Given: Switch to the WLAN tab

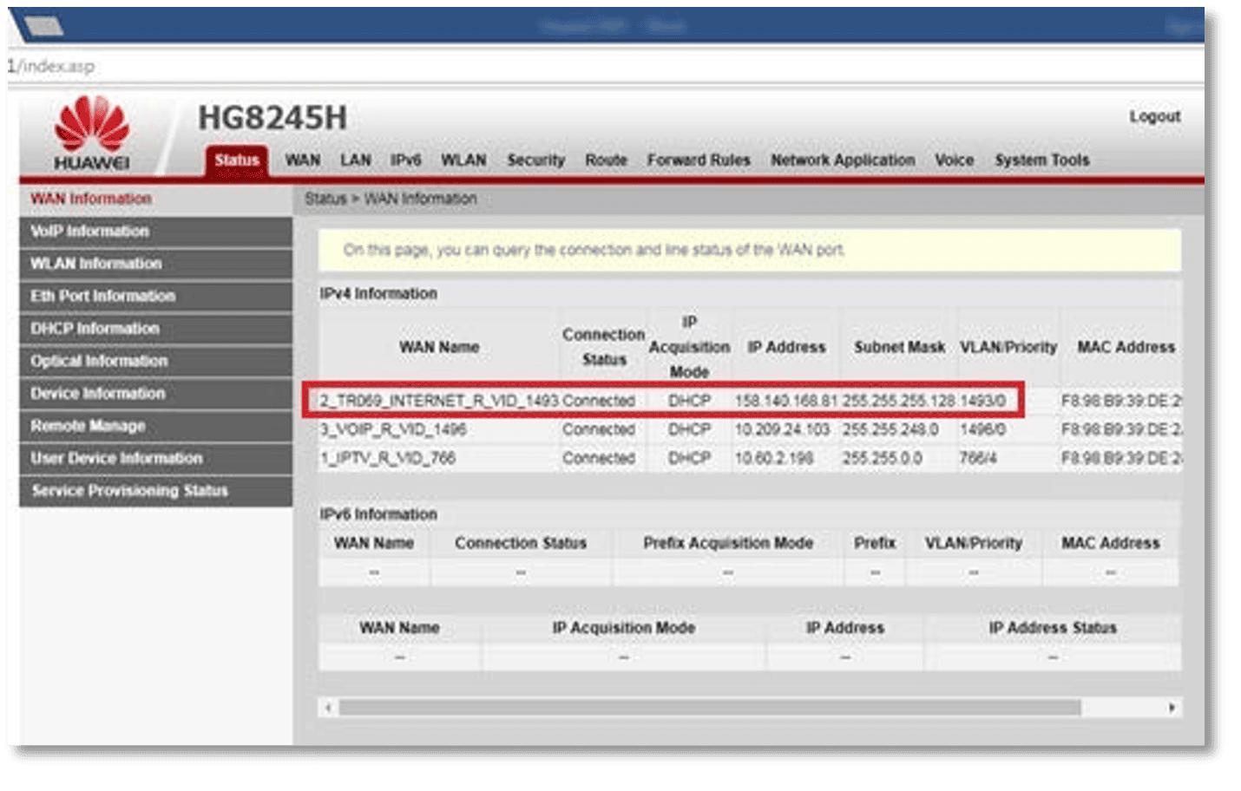Looking at the screenshot, I should pos(463,160).
